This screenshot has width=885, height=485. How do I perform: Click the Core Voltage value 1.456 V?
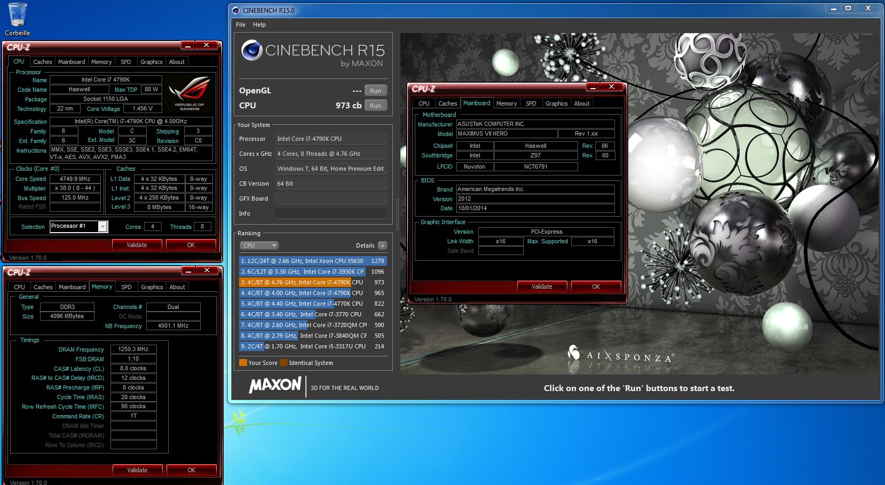tap(142, 109)
